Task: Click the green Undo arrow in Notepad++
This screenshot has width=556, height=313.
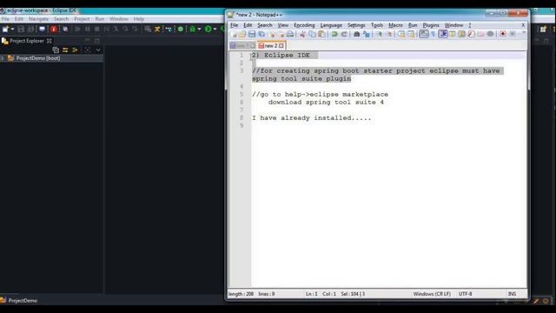Action: pyautogui.click(x=334, y=34)
